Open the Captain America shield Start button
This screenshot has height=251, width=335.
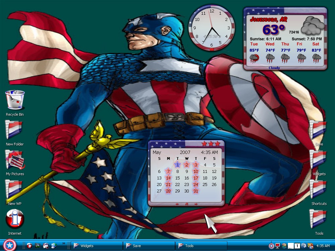point(9,245)
